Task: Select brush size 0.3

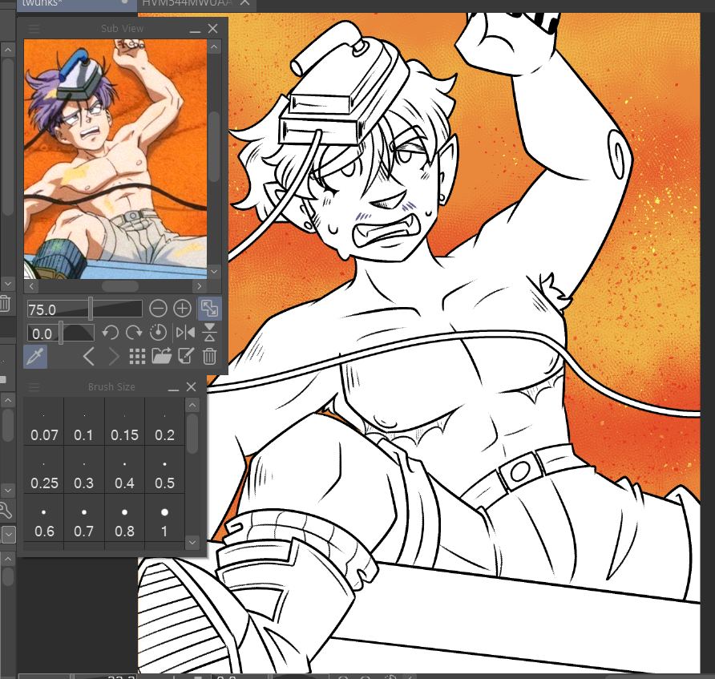Action: click(84, 470)
